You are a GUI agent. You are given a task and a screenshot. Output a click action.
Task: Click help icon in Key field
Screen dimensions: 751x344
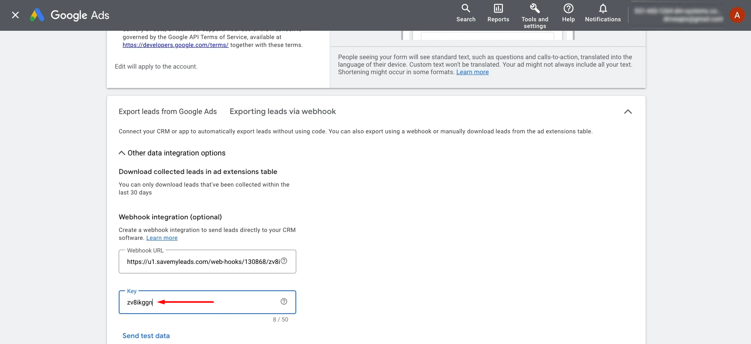coord(284,301)
